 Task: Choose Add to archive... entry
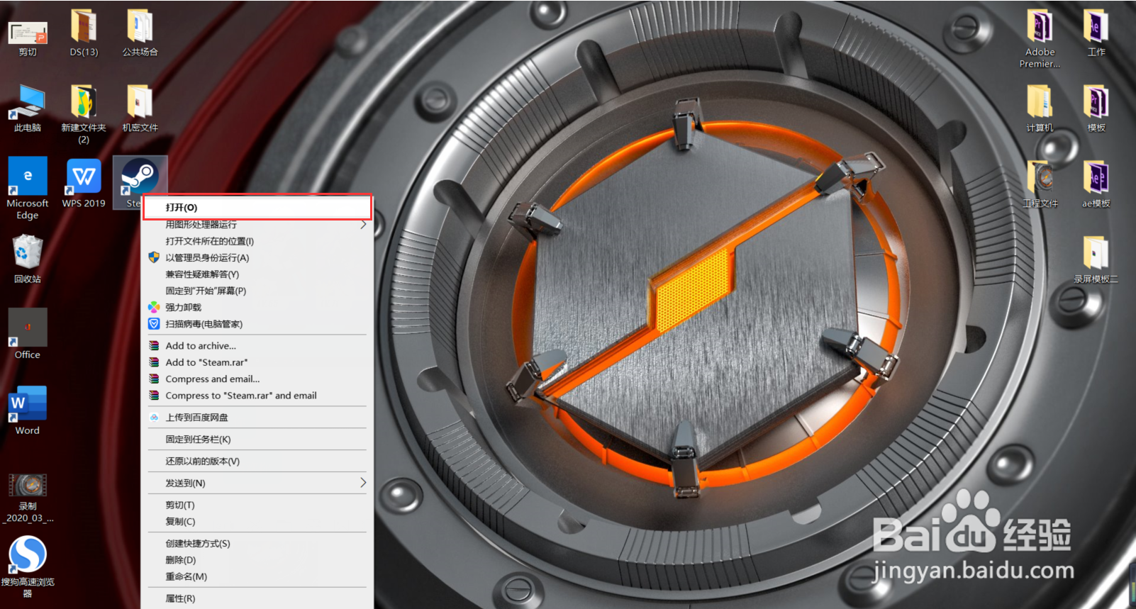257,346
